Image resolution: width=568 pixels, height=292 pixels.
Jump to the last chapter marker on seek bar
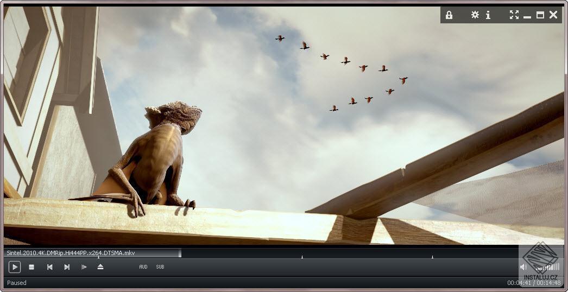[x=432, y=257]
